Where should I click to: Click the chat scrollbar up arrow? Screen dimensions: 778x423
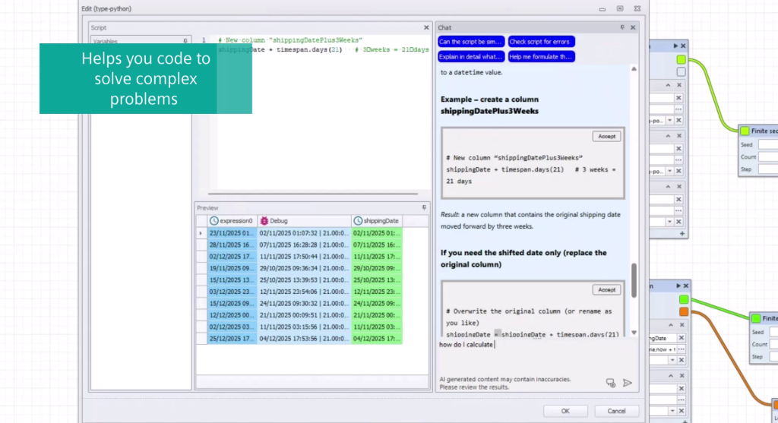pos(634,69)
